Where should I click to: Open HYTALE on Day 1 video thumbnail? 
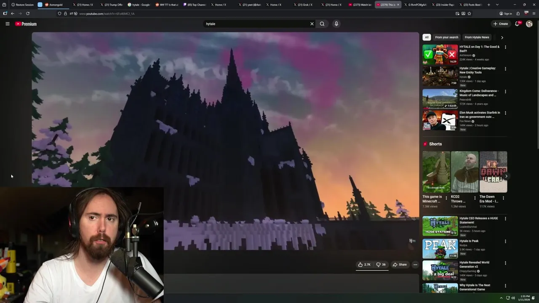coord(440,54)
